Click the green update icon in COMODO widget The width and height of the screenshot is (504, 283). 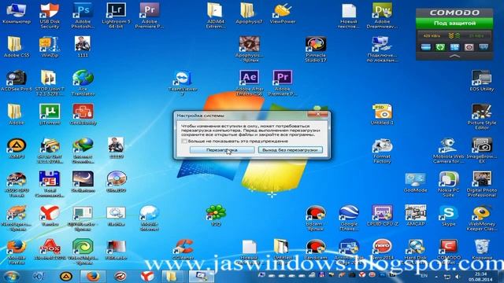[440, 47]
